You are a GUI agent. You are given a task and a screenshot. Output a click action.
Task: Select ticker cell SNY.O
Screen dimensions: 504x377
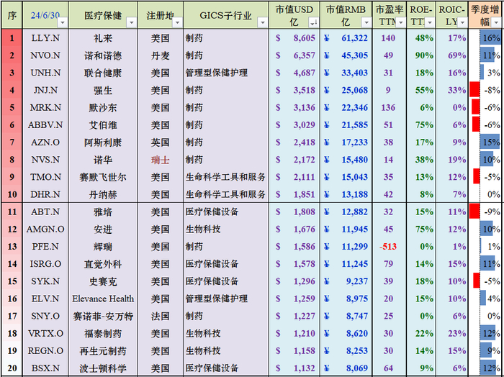tap(45, 316)
